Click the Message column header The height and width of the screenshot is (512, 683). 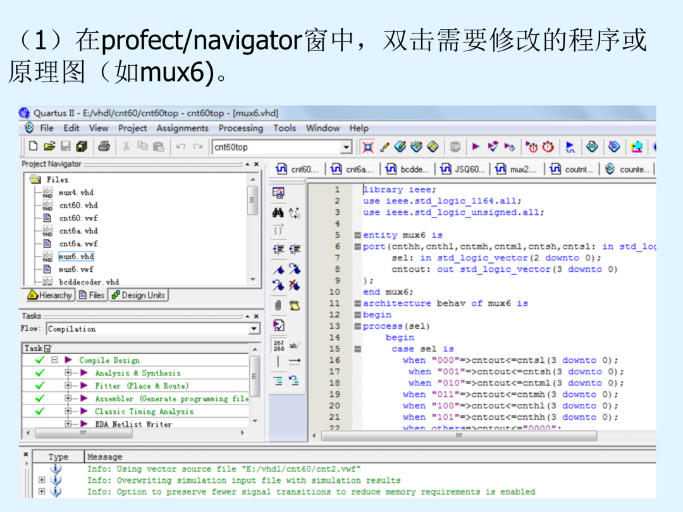click(x=104, y=457)
